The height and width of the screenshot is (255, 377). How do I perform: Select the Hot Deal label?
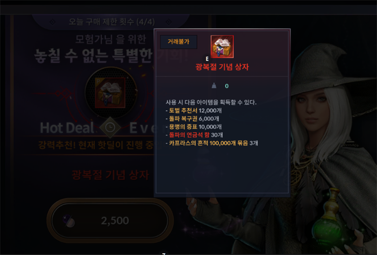[x=67, y=128]
